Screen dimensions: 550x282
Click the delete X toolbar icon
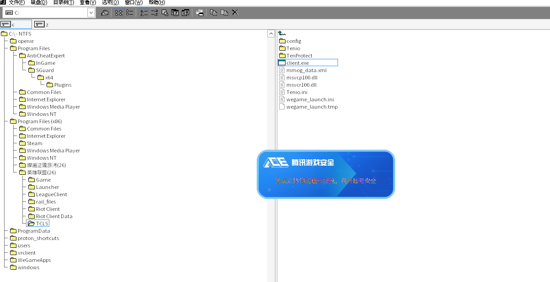tap(235, 13)
